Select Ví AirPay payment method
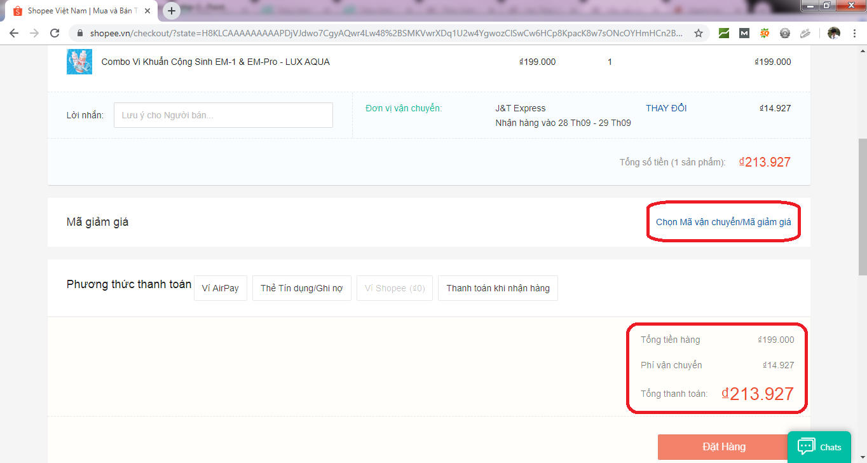867x463 pixels. (221, 288)
